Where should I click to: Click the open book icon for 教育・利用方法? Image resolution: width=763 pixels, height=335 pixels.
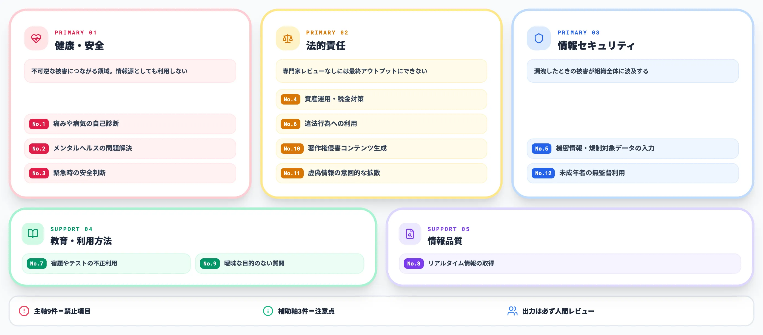tap(33, 233)
